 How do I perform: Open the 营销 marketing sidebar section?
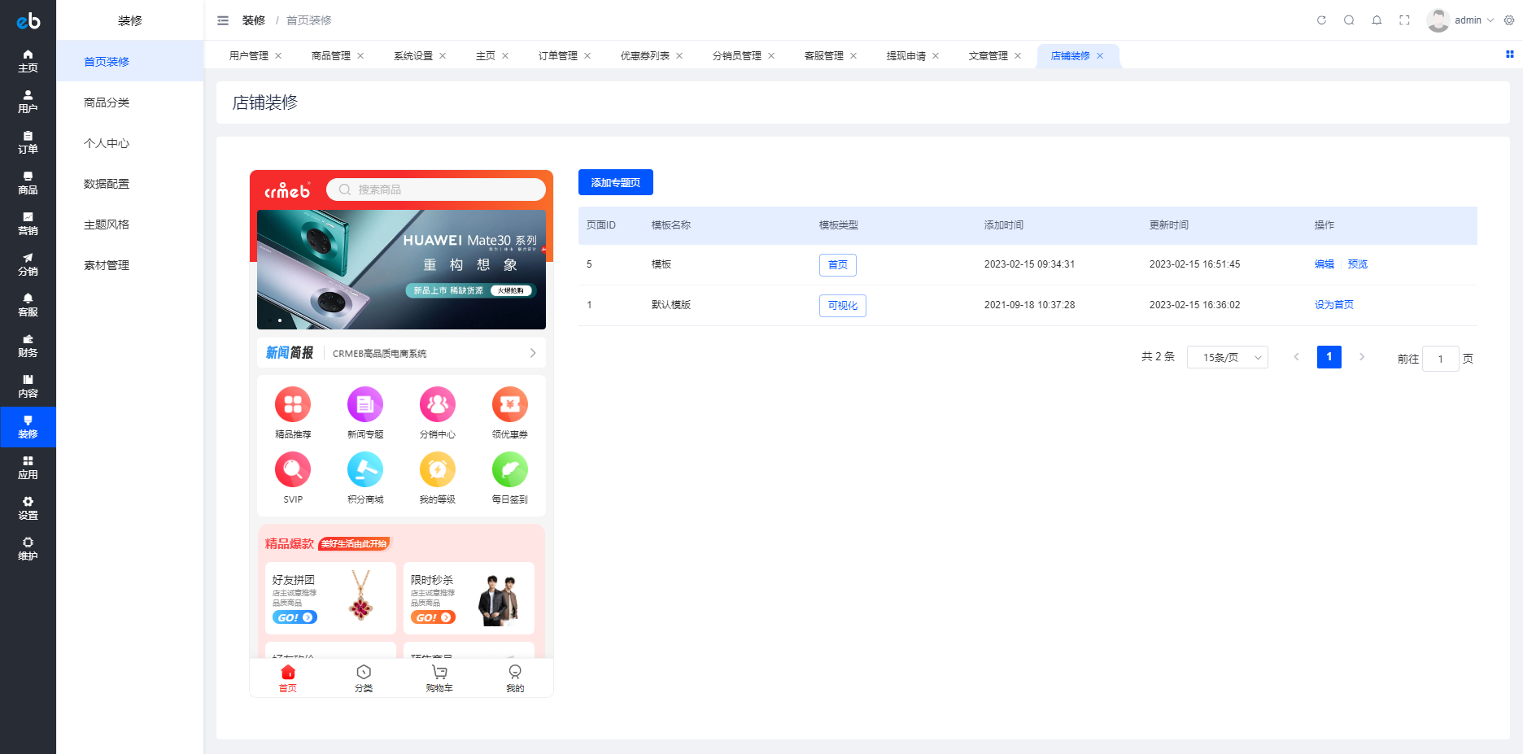(x=28, y=224)
